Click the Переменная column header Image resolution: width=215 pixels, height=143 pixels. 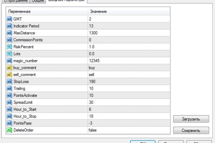[47, 12]
